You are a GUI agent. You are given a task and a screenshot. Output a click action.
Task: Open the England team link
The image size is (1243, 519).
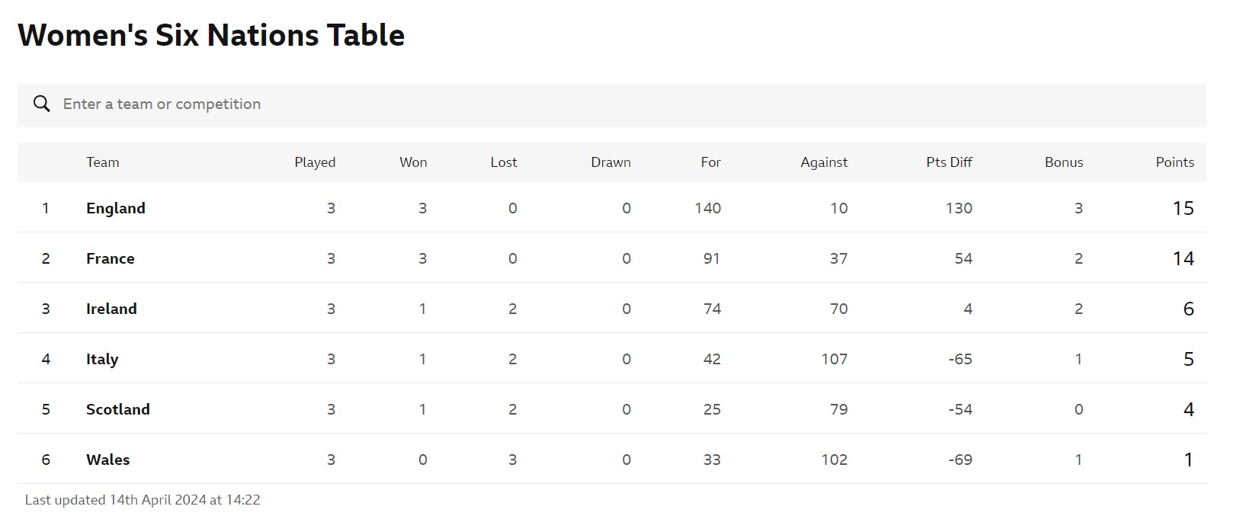coord(115,208)
